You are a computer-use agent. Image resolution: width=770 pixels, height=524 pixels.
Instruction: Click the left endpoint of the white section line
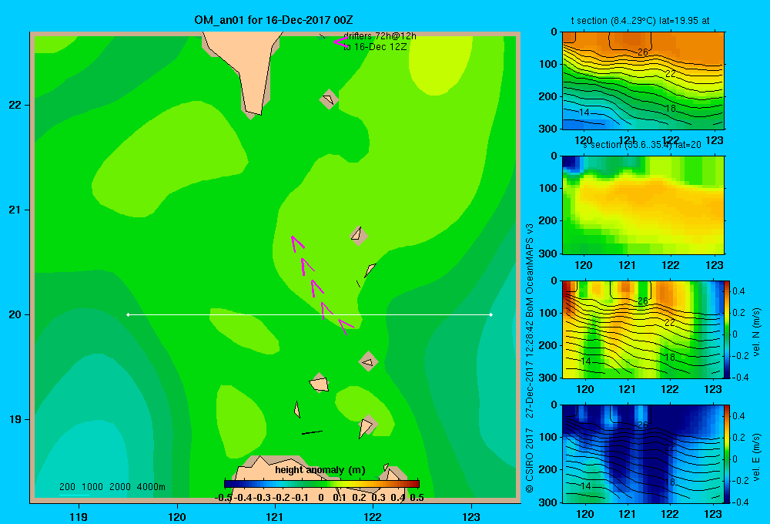(128, 314)
